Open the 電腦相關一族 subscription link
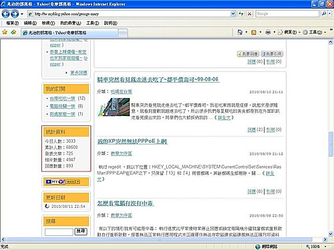The height and width of the screenshot is (250, 334). [x=63, y=106]
